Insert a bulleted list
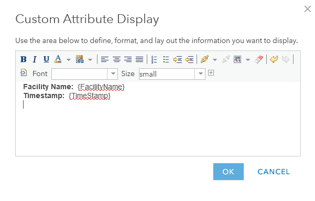 [166, 59]
